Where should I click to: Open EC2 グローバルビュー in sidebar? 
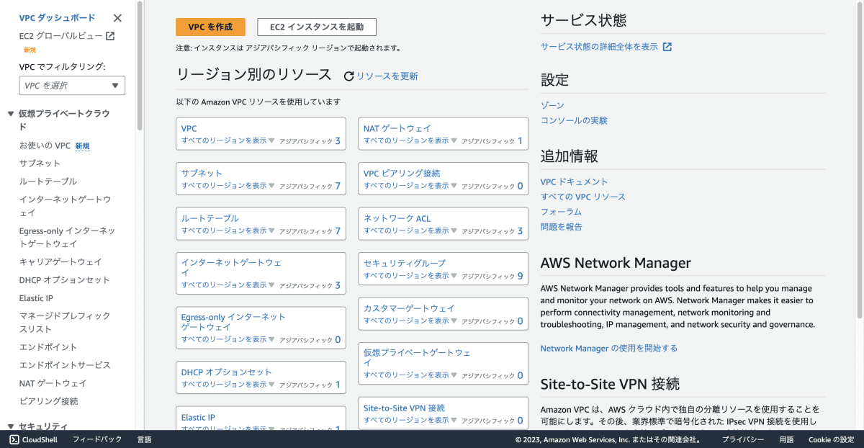pyautogui.click(x=60, y=35)
